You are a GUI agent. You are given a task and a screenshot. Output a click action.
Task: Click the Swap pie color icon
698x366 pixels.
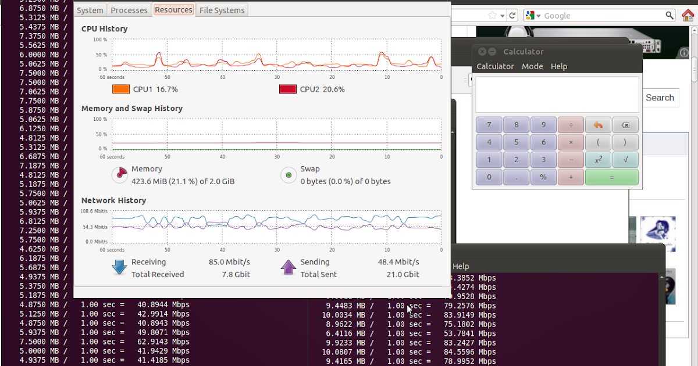tap(289, 175)
